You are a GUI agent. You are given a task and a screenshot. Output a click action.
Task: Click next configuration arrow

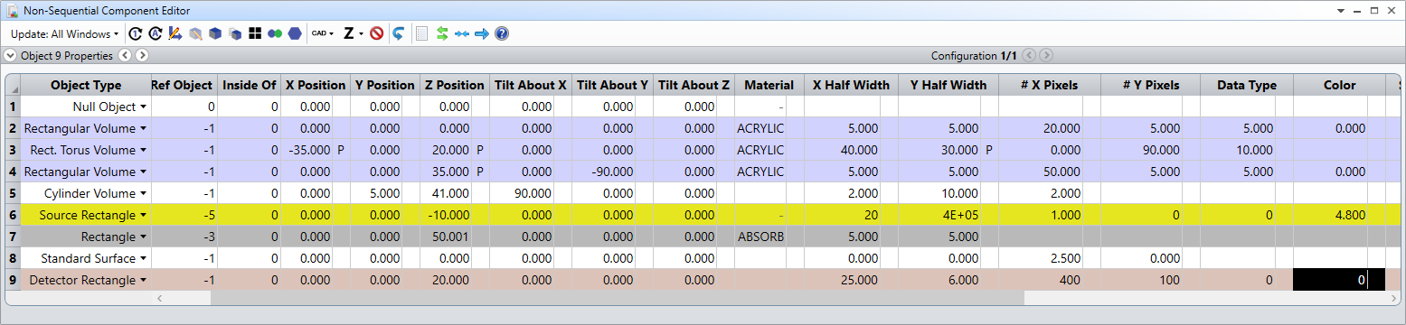click(1046, 55)
